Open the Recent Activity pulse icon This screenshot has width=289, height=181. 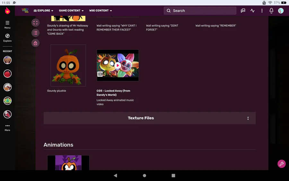coord(252,11)
